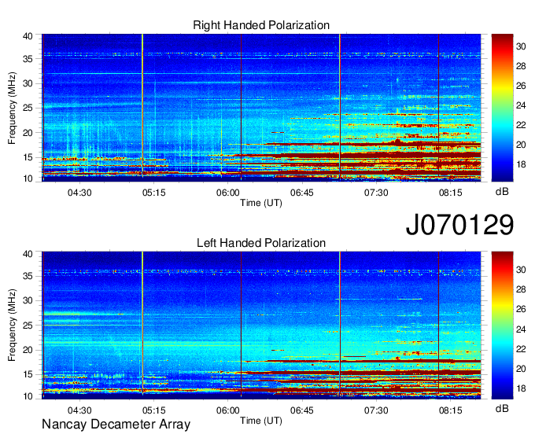
Task: Click the 22 dB tick on the right-handed colorbar
Action: click(521, 125)
